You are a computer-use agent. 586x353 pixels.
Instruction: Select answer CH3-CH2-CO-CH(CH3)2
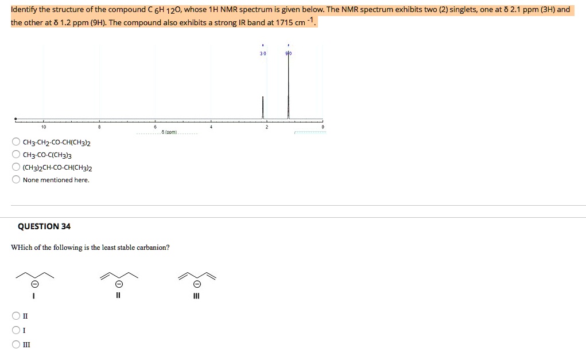coord(15,141)
